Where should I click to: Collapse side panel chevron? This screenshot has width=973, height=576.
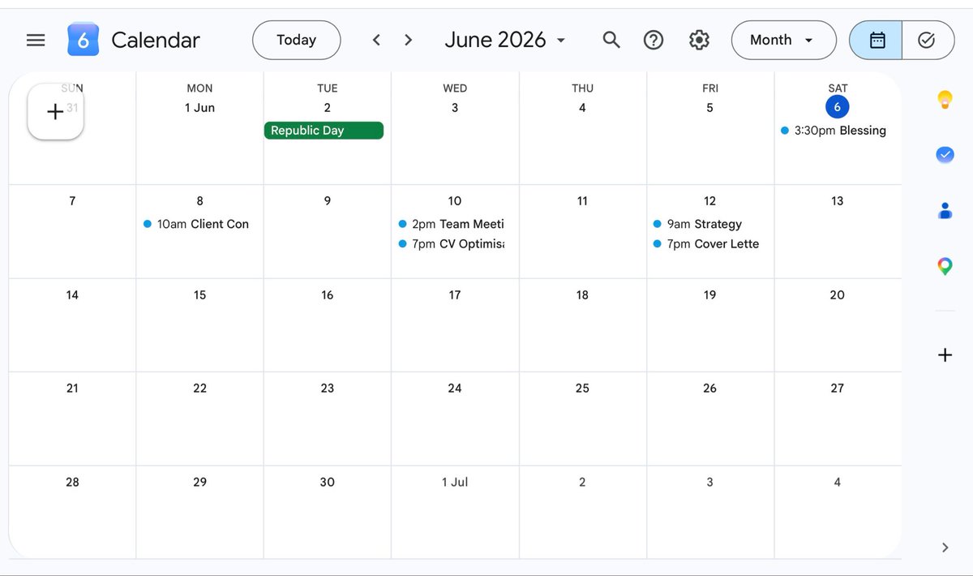click(x=945, y=548)
